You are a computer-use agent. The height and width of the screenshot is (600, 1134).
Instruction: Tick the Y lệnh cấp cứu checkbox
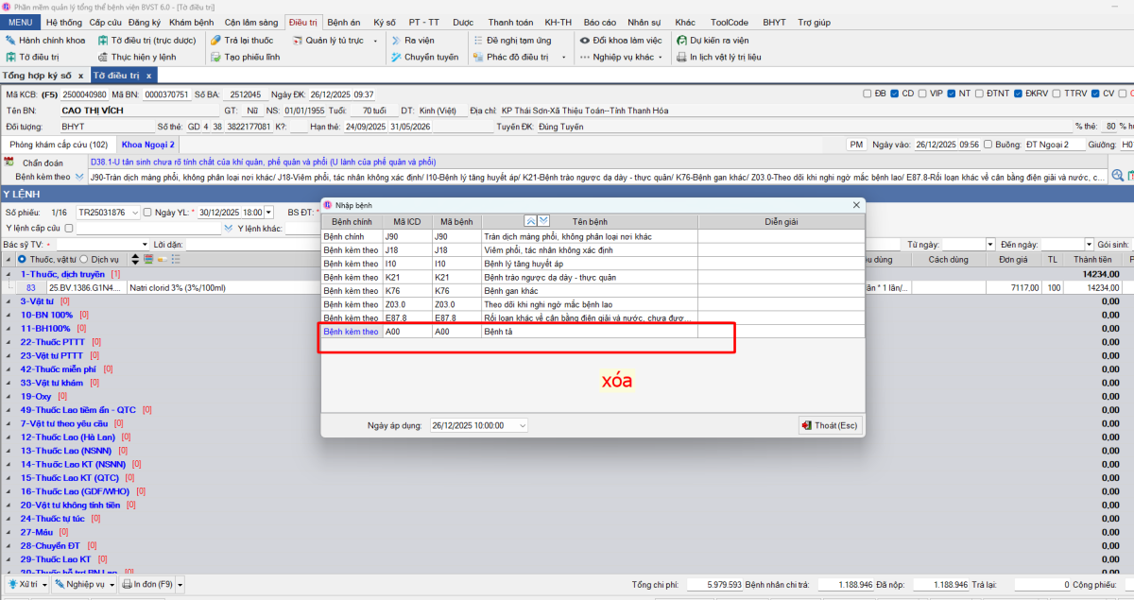[x=69, y=228]
